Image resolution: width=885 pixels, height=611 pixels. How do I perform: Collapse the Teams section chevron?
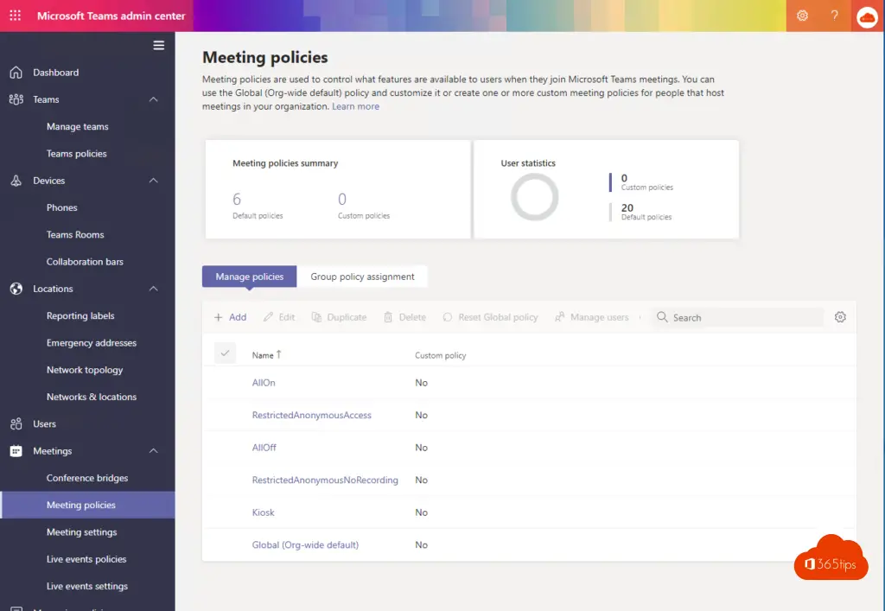click(154, 99)
